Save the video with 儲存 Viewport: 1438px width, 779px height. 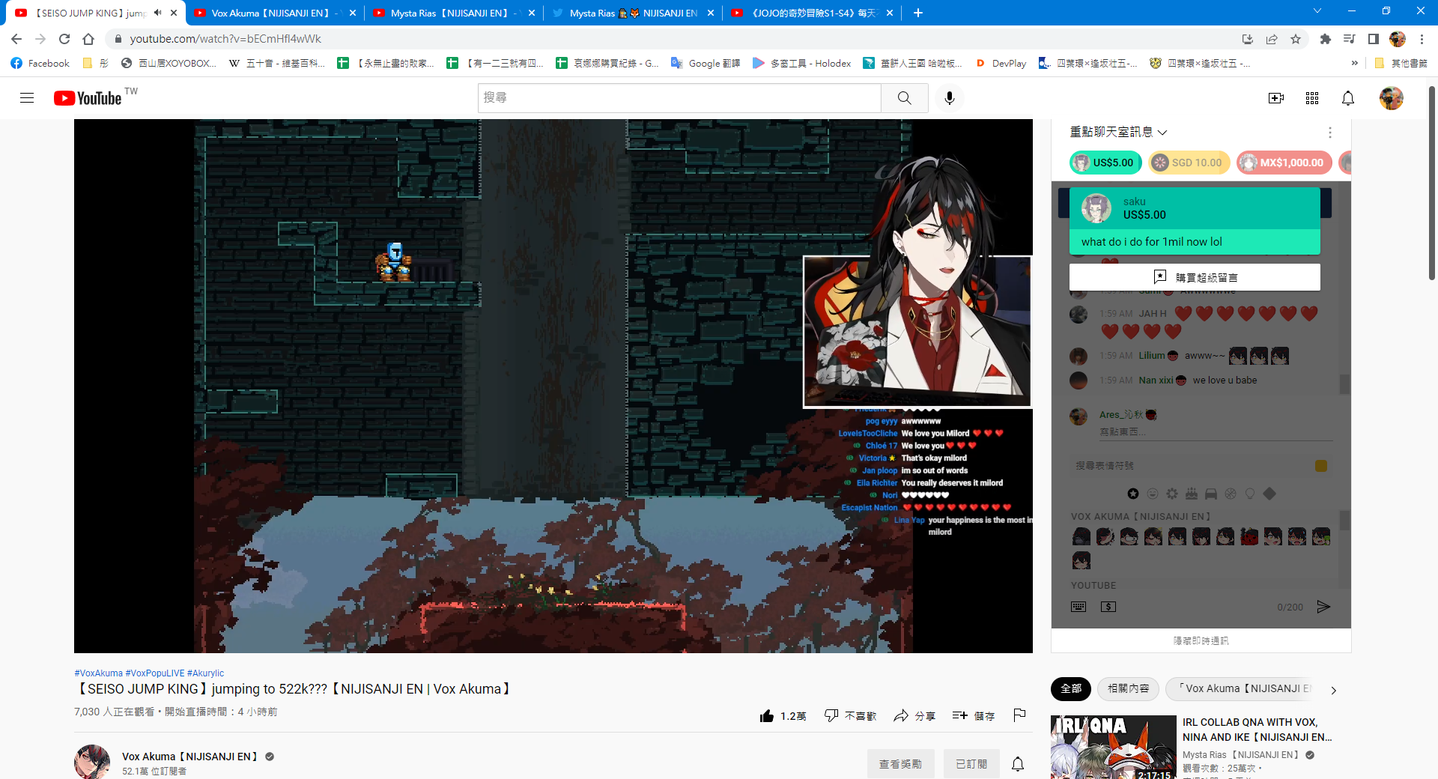[x=974, y=716]
